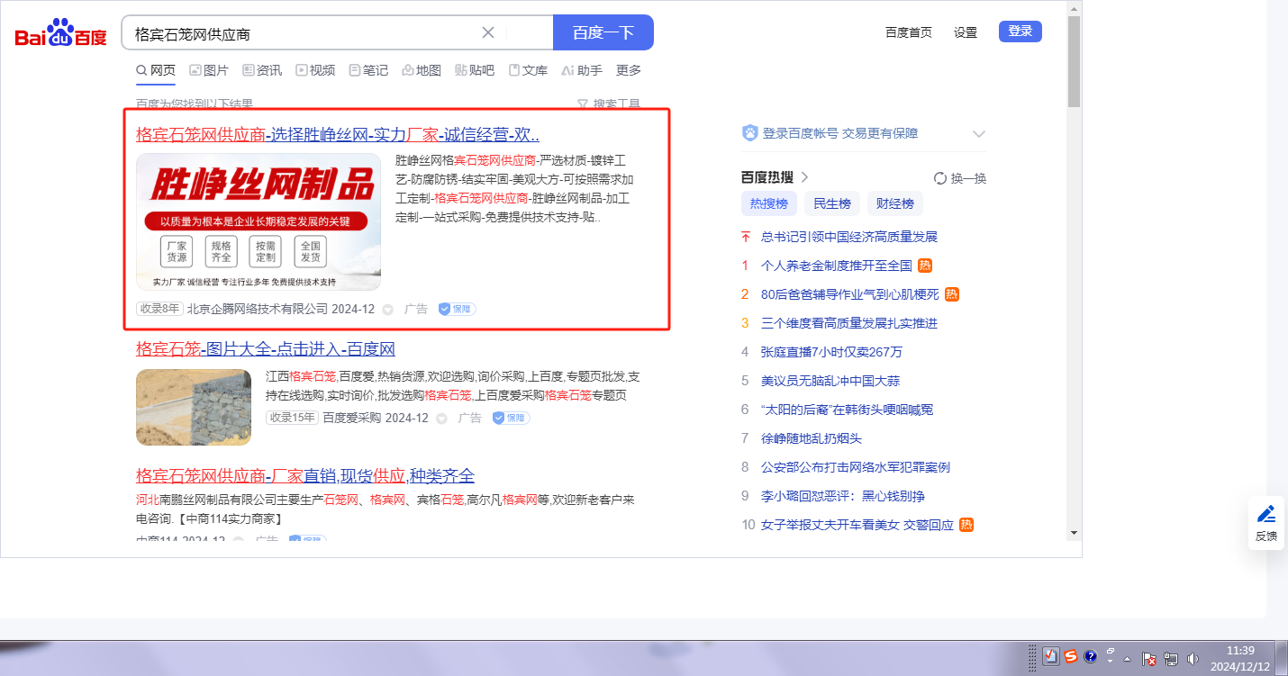
Task: Open the 搜索工具 filter
Action: (609, 104)
